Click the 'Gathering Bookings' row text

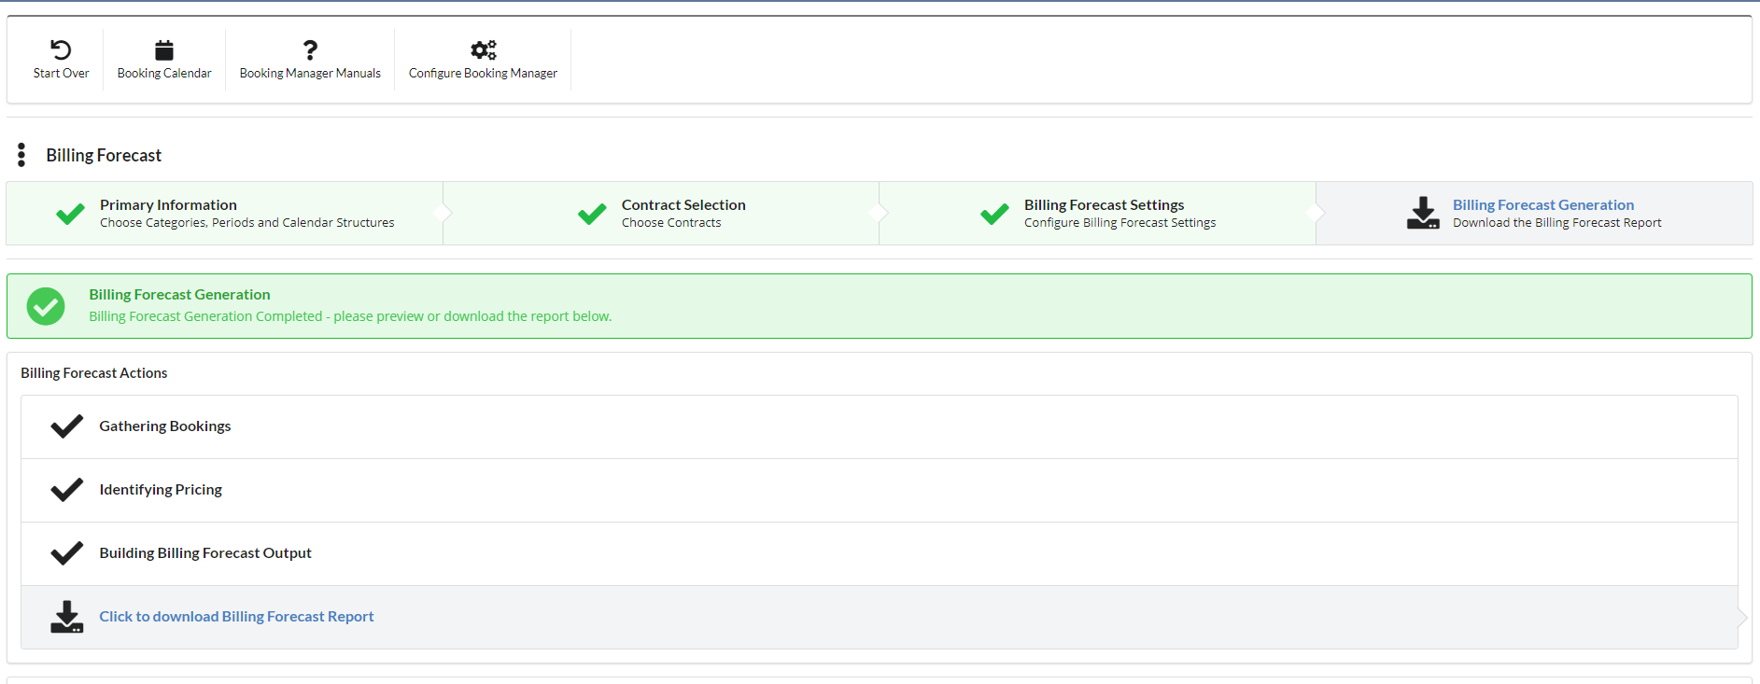(x=165, y=426)
